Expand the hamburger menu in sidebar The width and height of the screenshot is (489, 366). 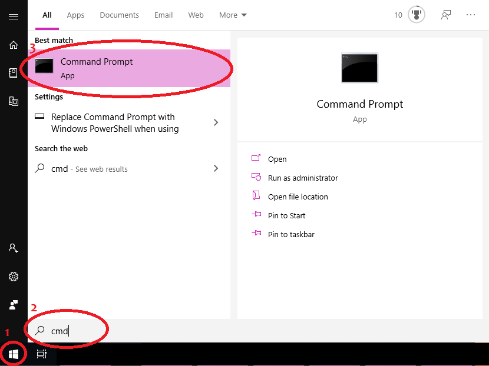click(14, 17)
